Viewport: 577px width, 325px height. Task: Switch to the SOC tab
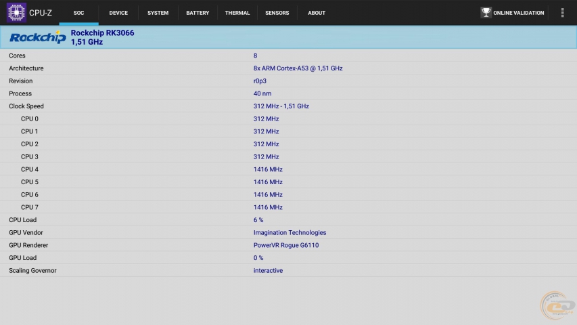[x=78, y=13]
